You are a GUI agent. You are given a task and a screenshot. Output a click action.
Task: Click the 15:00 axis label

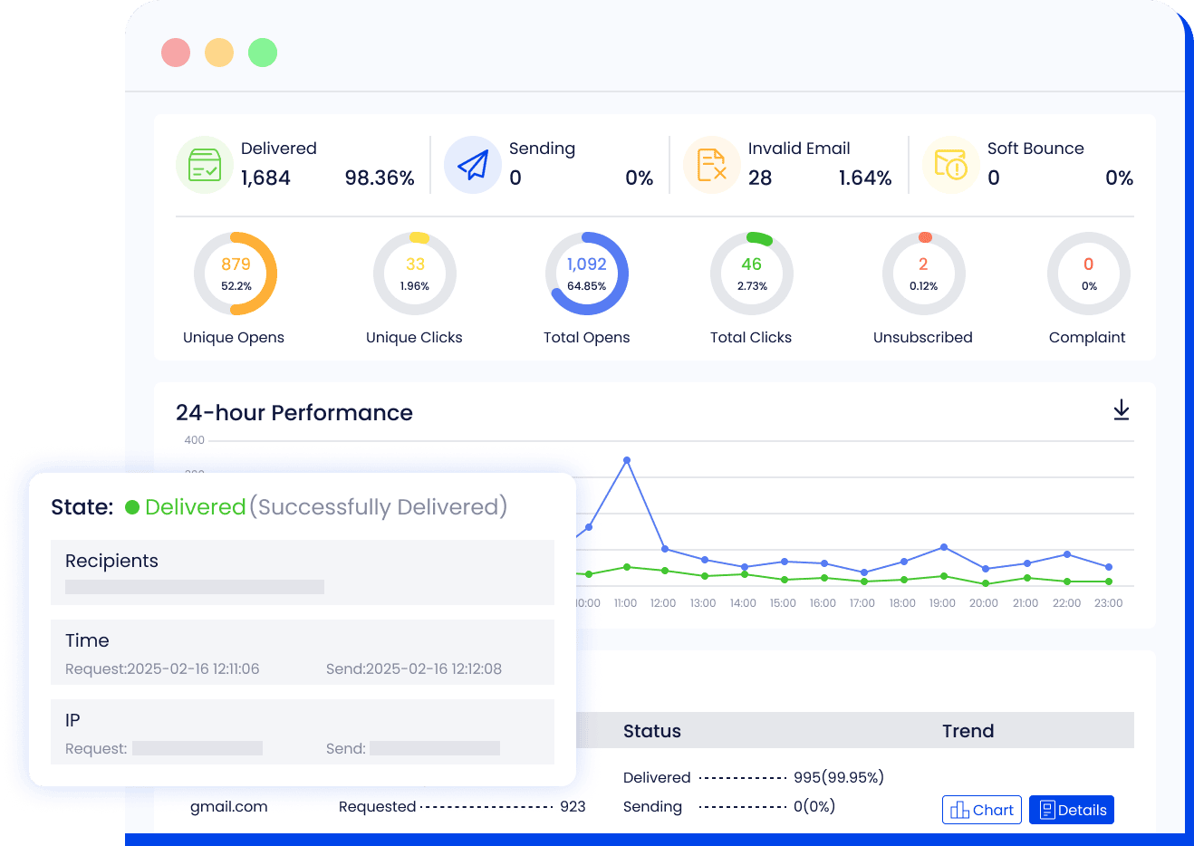[783, 603]
